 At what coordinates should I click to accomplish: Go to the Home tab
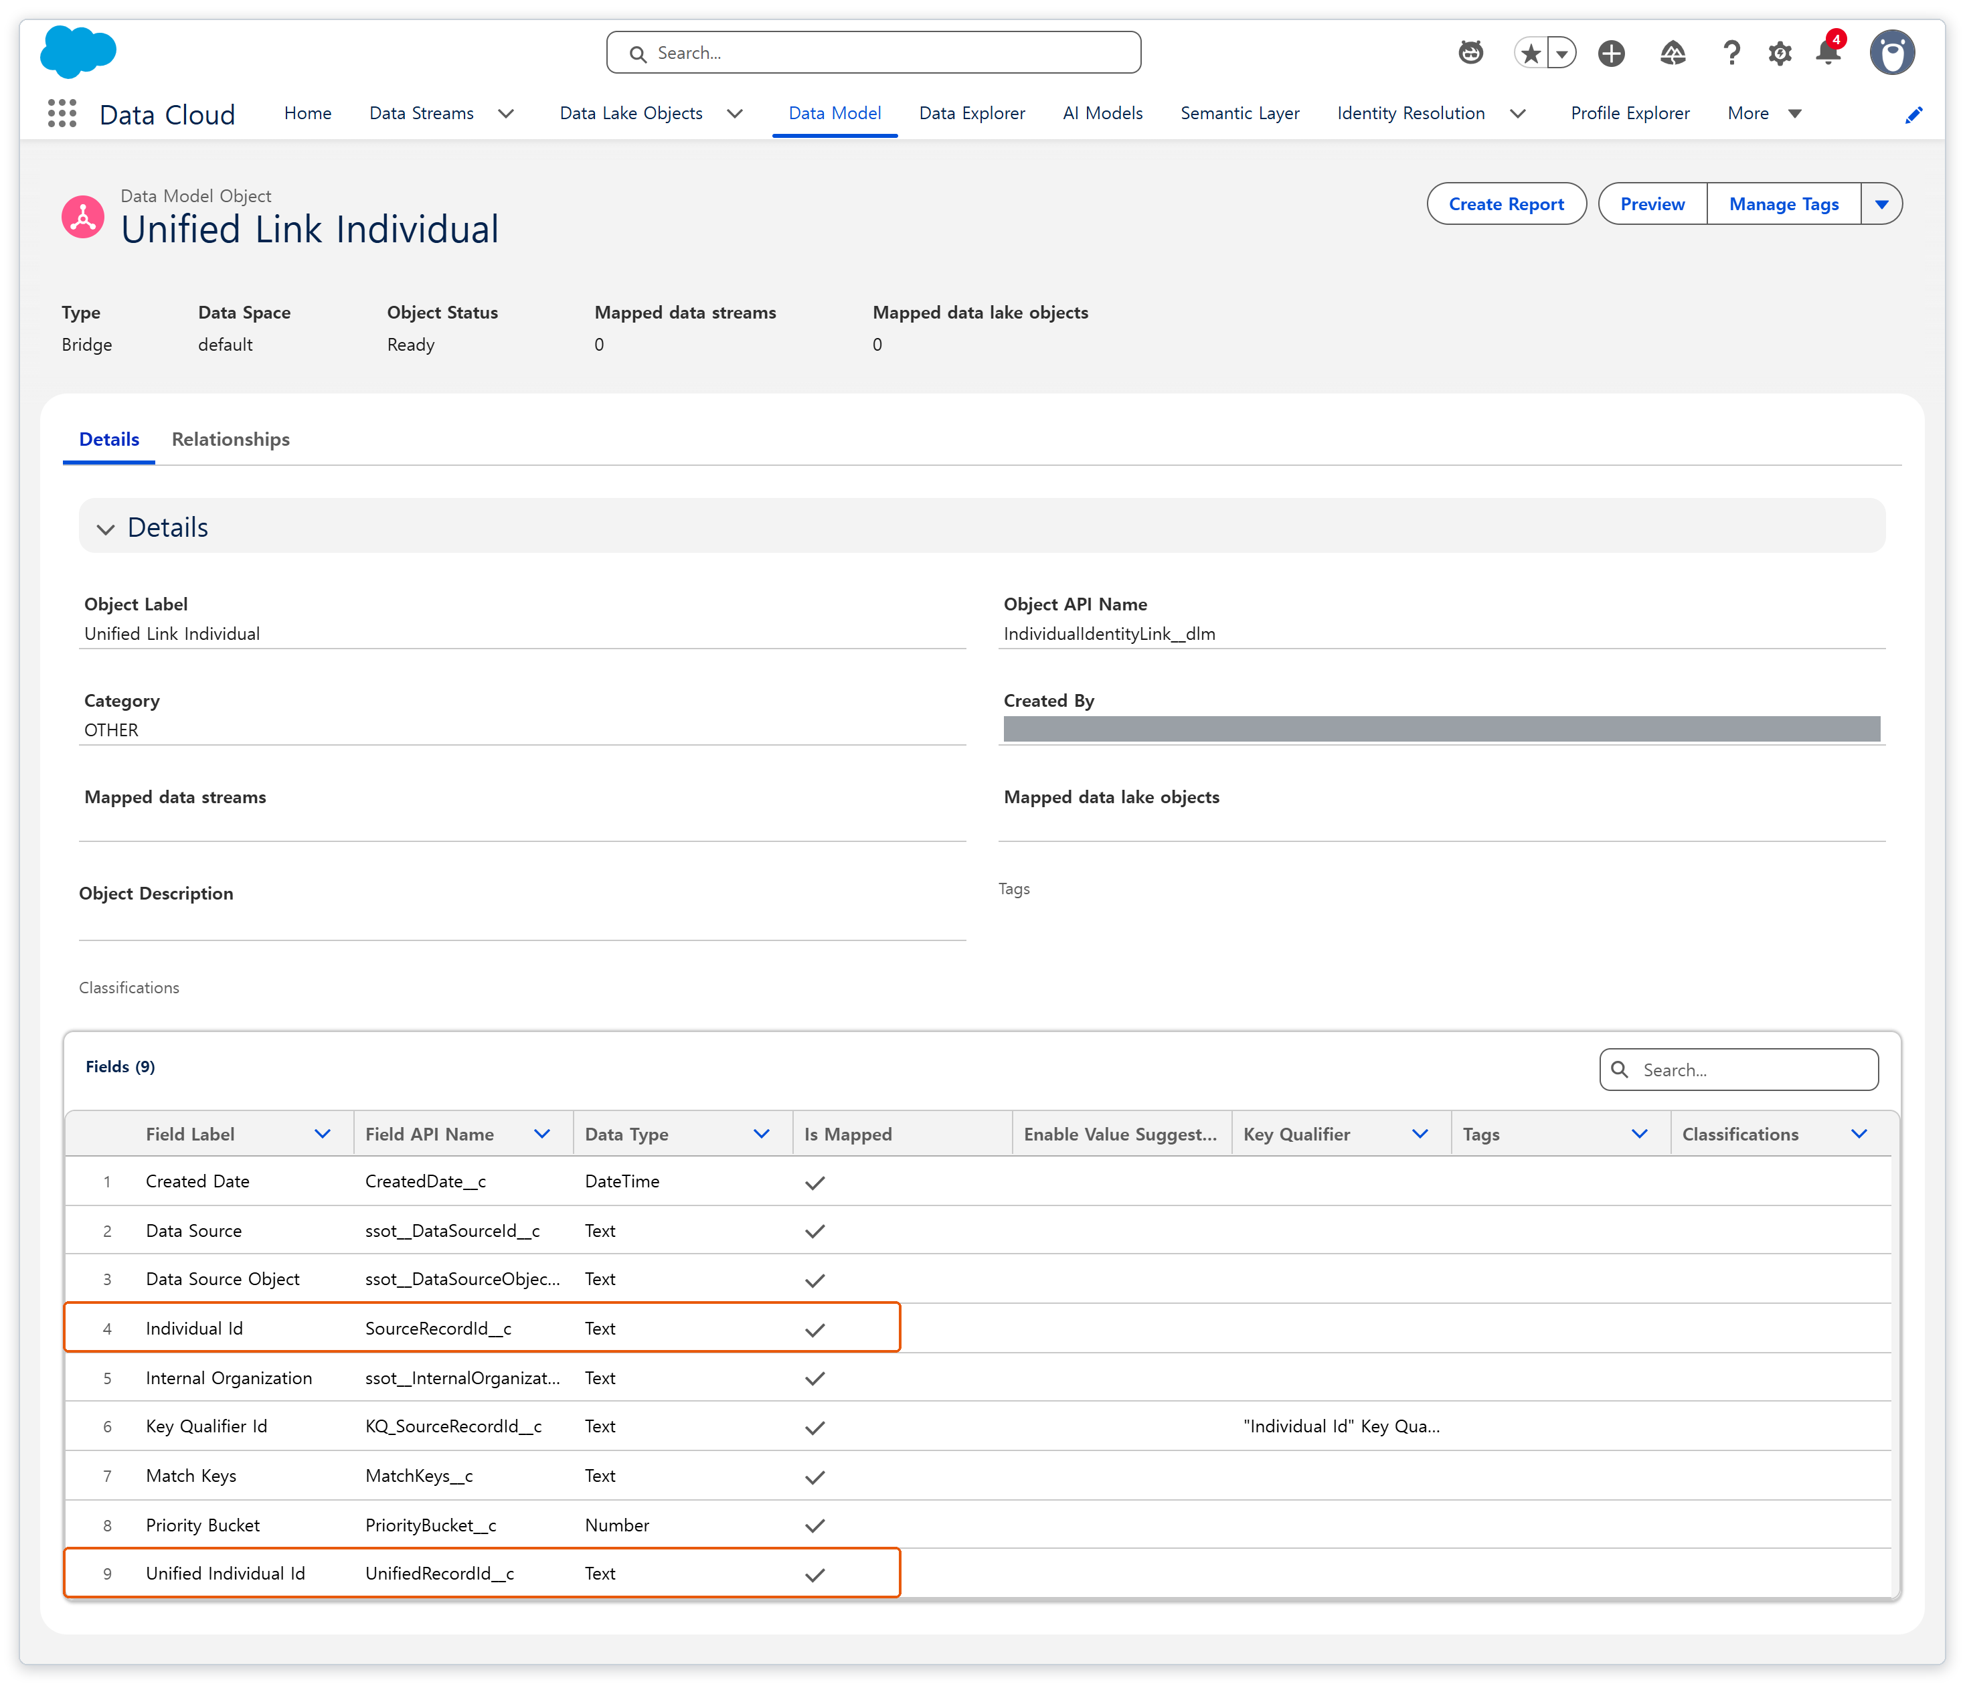(309, 114)
